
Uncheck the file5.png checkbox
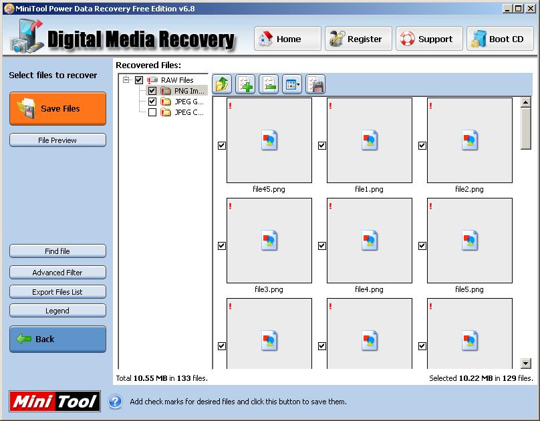click(x=422, y=246)
